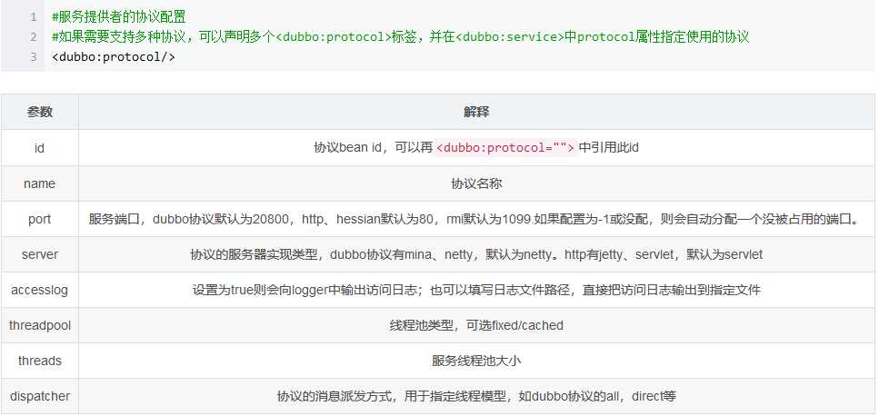Viewport: 879px width, 416px height.
Task: Click the inline code '<dubbo:protocol="">'
Action: pyautogui.click(x=505, y=148)
